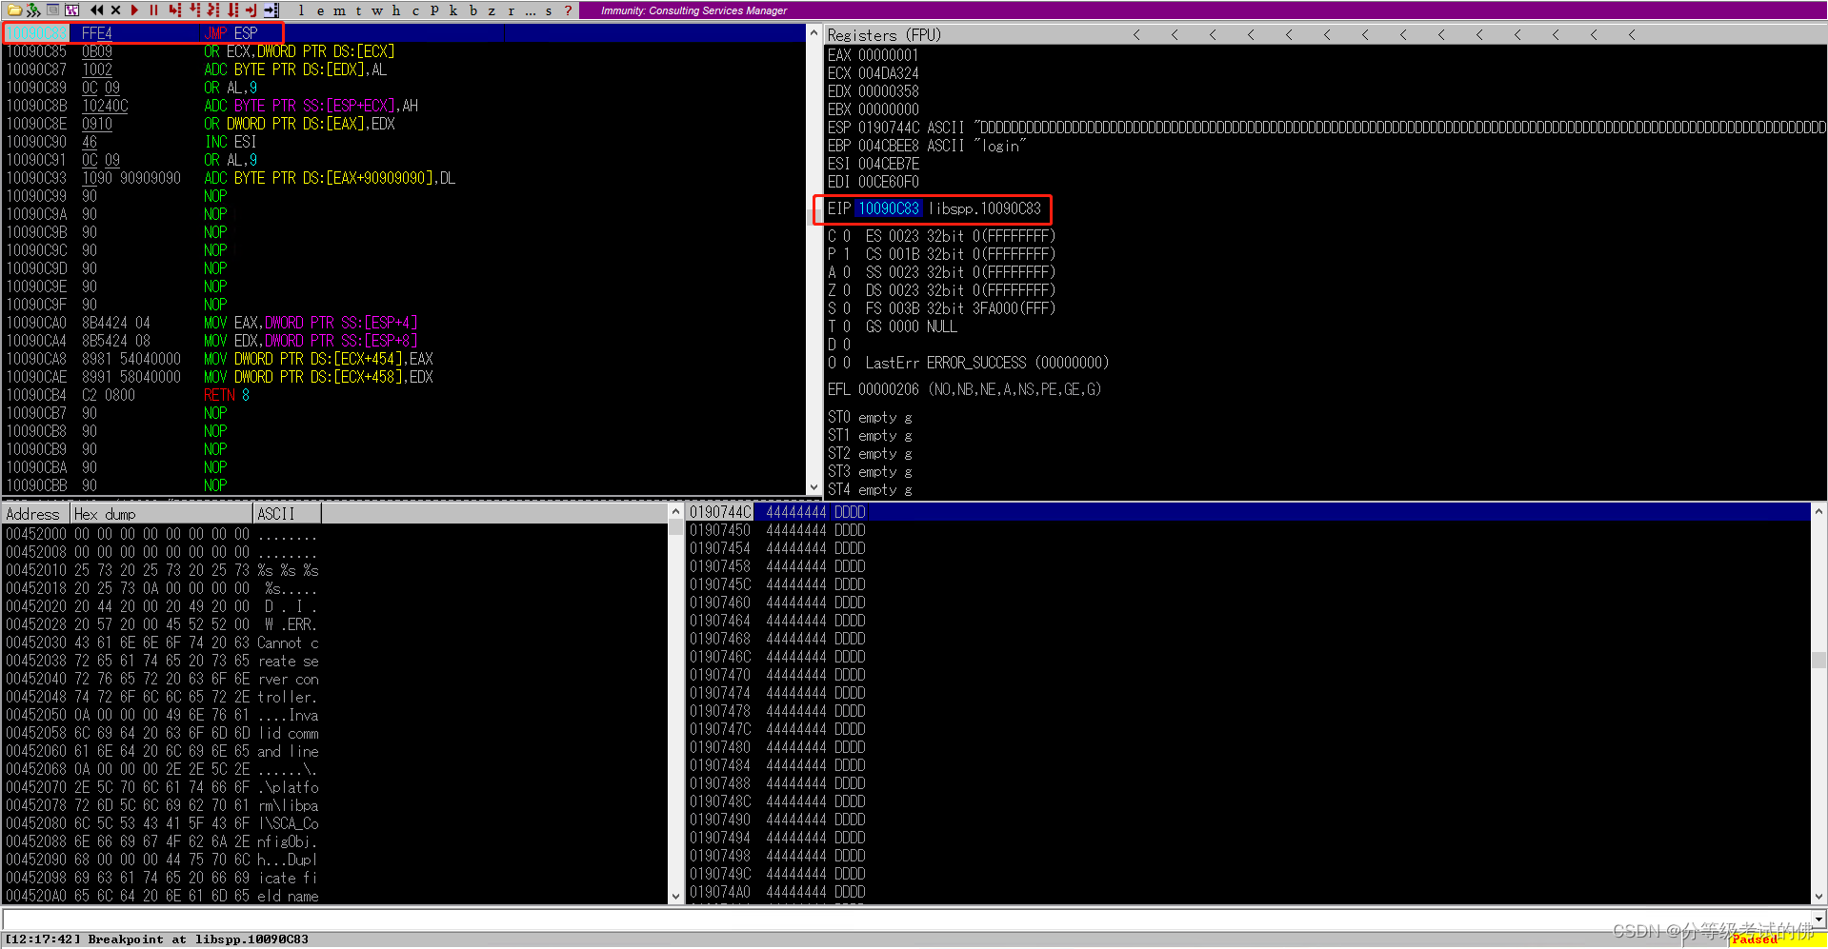Open the log window via 'l' button
The height and width of the screenshot is (949, 1828).
301,10
